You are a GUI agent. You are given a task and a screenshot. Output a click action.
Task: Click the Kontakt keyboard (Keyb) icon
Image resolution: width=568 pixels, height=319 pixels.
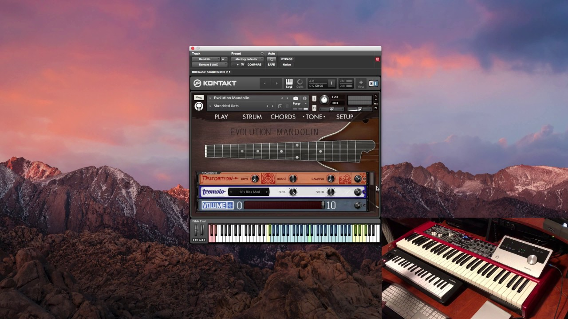pos(289,83)
